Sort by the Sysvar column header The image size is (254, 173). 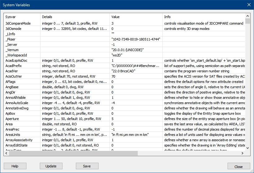(22, 17)
